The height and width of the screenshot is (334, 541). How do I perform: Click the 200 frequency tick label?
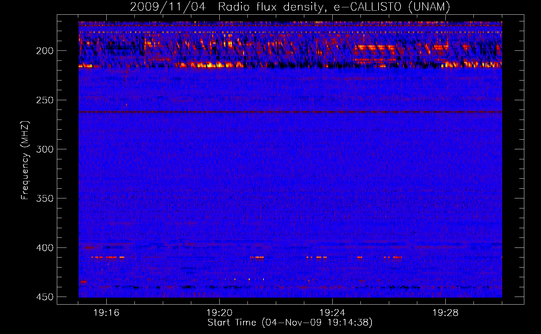(x=45, y=51)
